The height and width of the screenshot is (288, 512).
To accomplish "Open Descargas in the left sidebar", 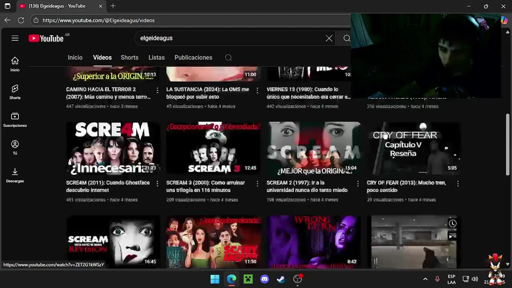I will tap(15, 175).
